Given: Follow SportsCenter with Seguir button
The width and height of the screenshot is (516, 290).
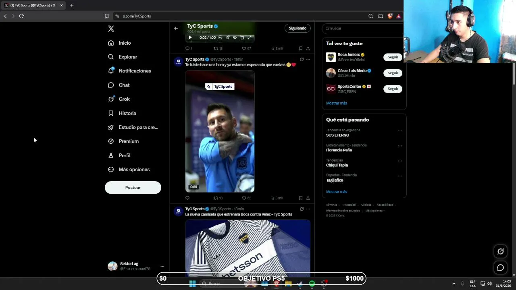Looking at the screenshot, I should click(393, 89).
